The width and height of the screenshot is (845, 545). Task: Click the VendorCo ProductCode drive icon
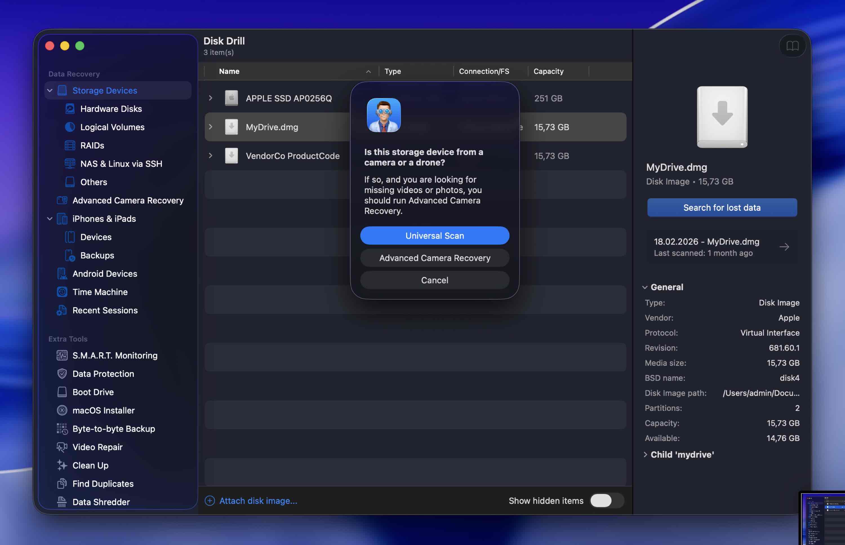click(x=231, y=156)
